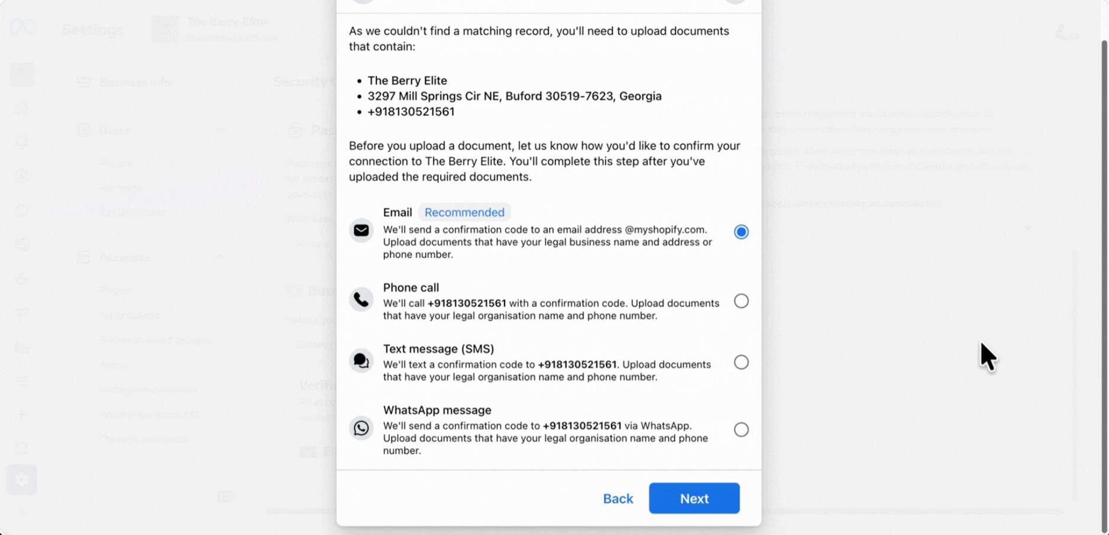Click the 'Before you upload a document' paragraph
The width and height of the screenshot is (1109, 535).
(x=544, y=161)
